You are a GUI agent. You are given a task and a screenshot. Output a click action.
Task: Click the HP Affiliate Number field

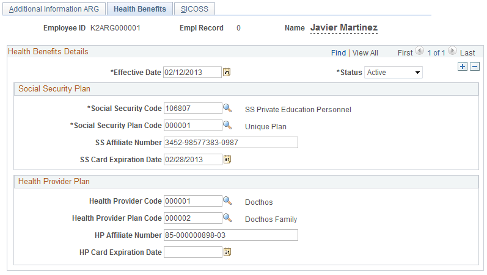230,235
